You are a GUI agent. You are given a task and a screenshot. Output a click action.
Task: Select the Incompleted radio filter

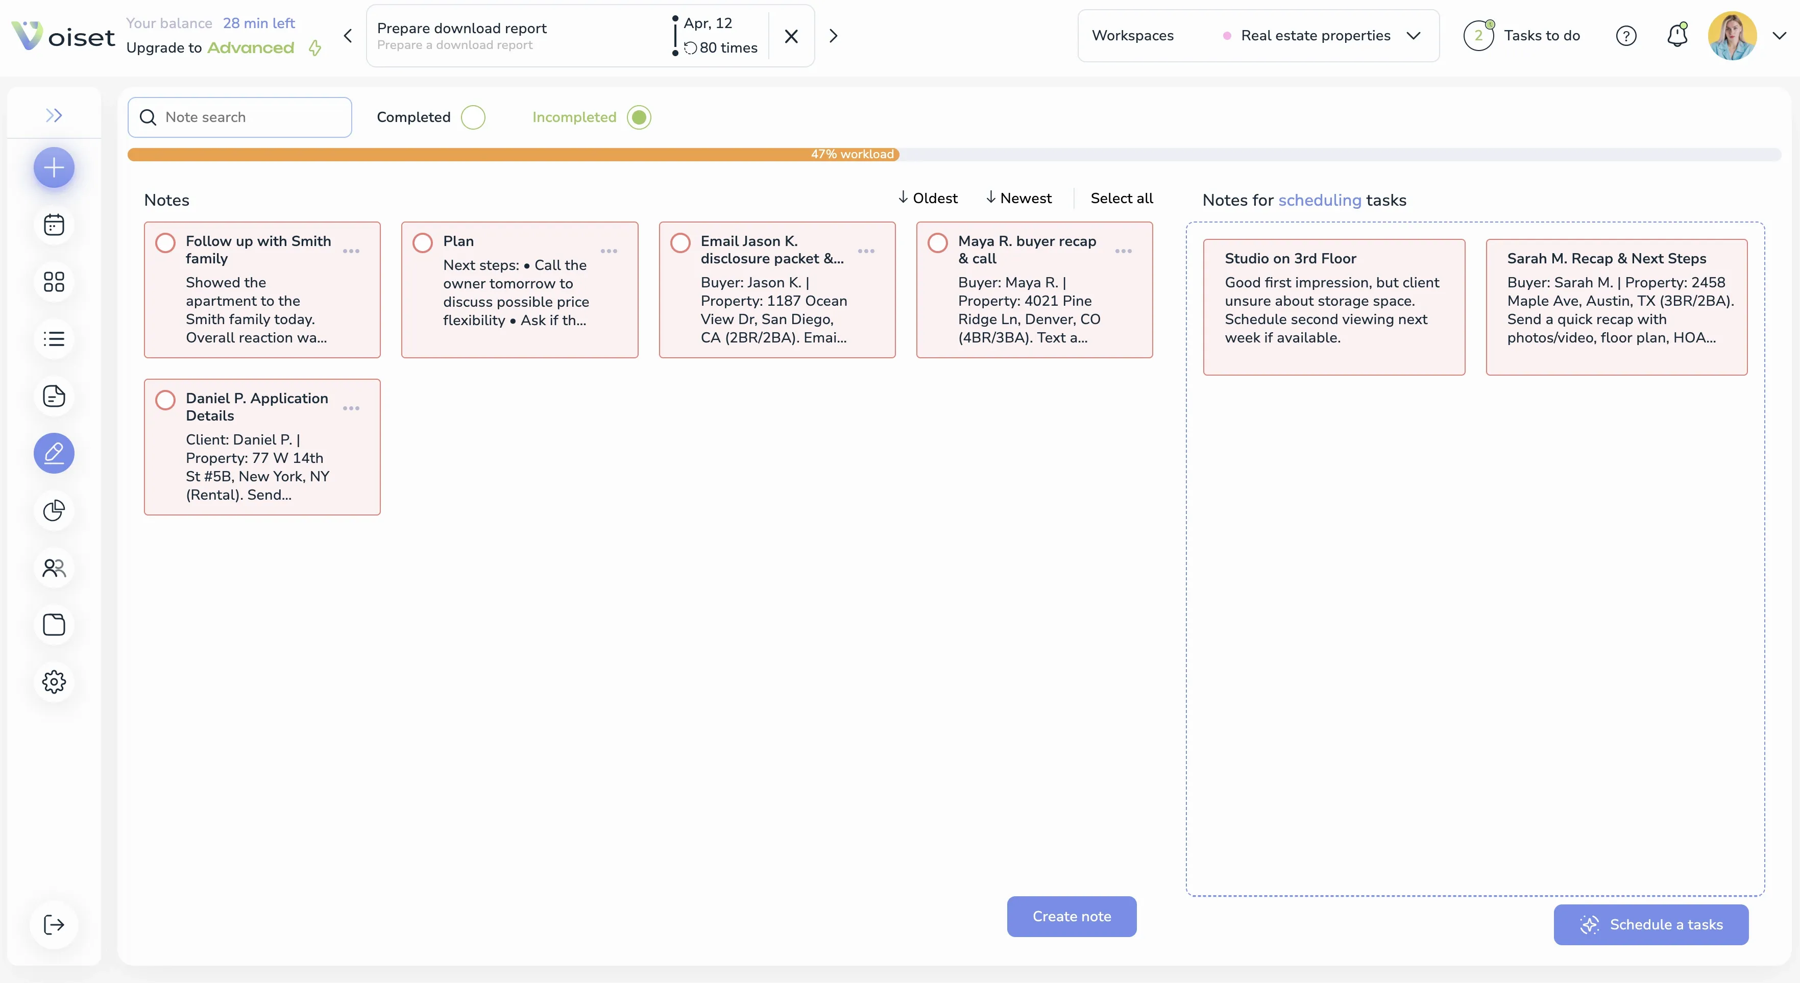[639, 117]
